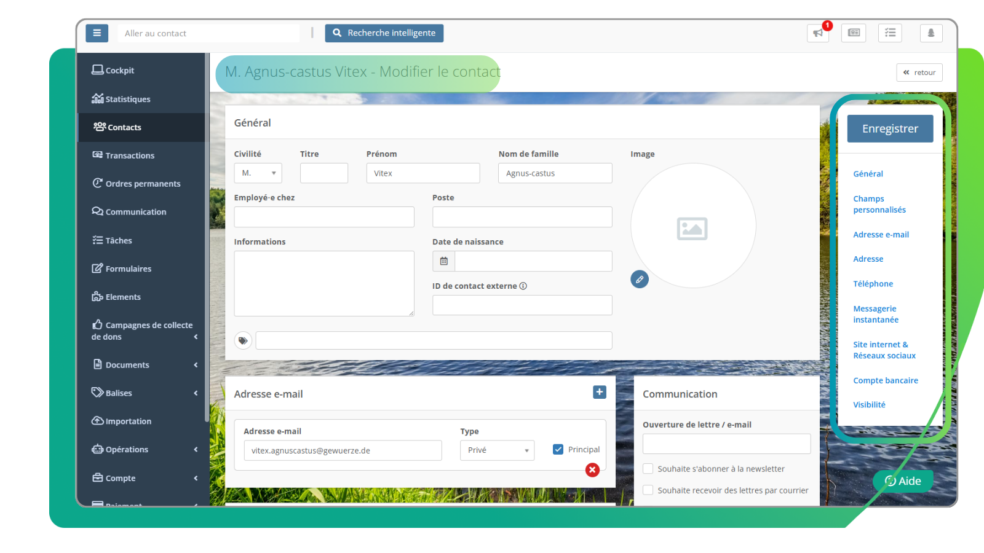Check Souhaite recevoir des lettres par courrier

pyautogui.click(x=648, y=490)
